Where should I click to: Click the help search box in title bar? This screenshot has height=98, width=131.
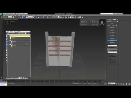106,14
